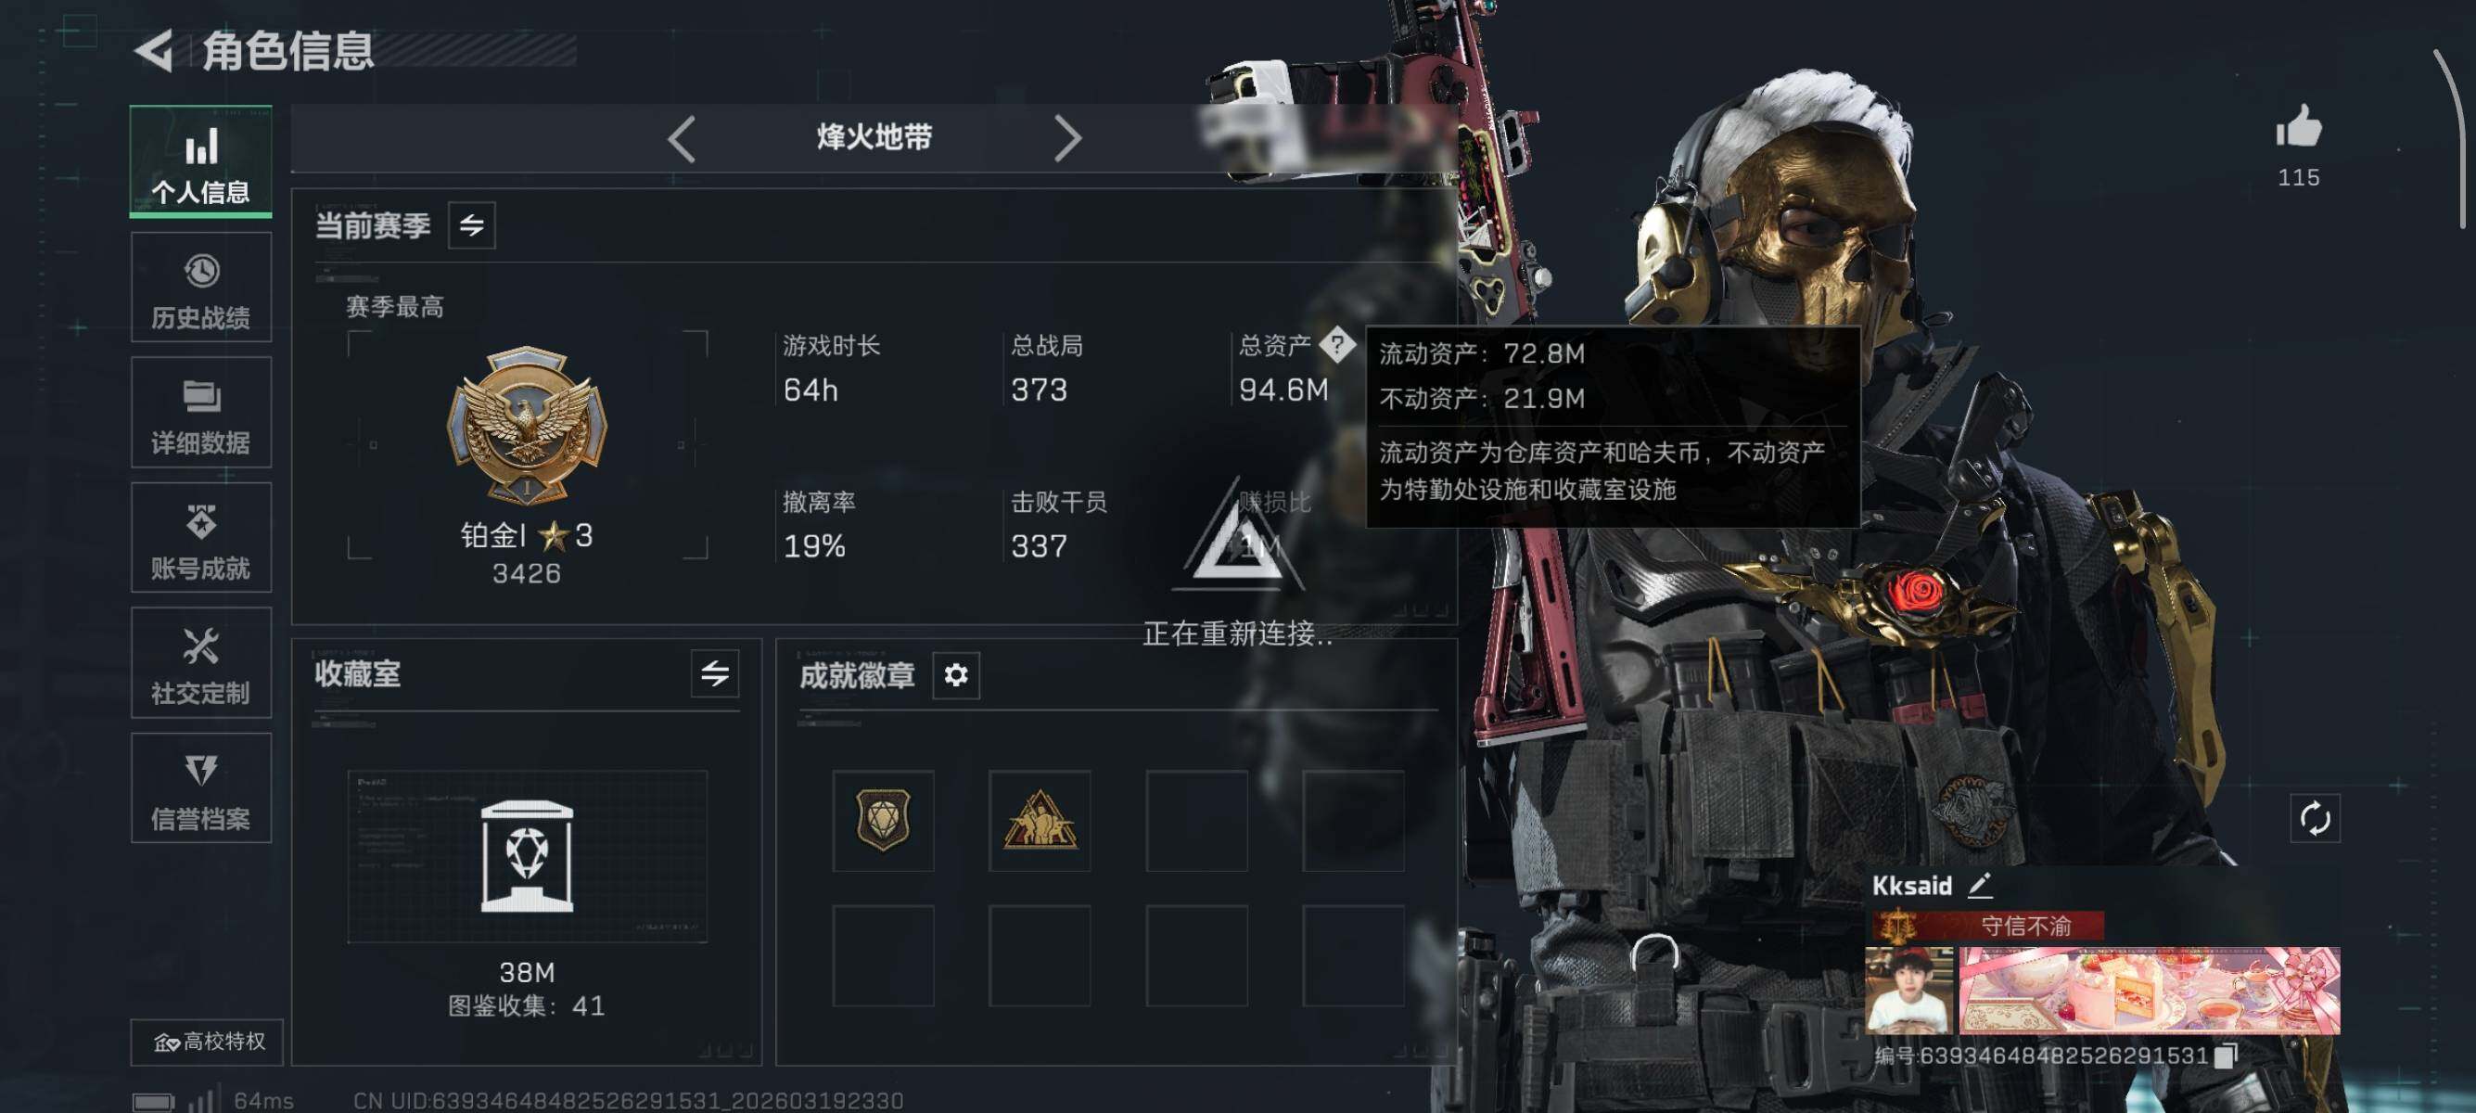The image size is (2476, 1113).
Task: Open achievement badge settings gear
Action: (955, 674)
